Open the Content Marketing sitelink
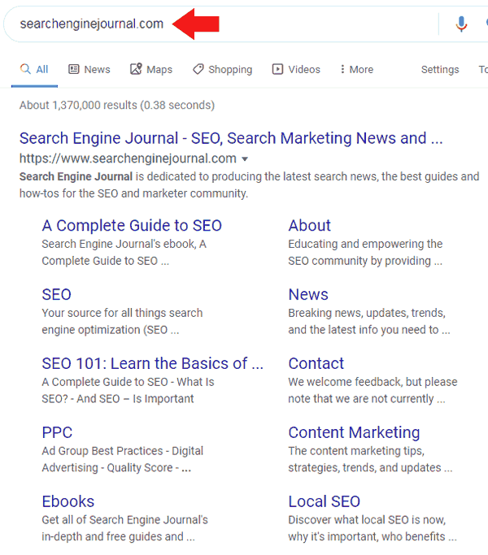 354,432
